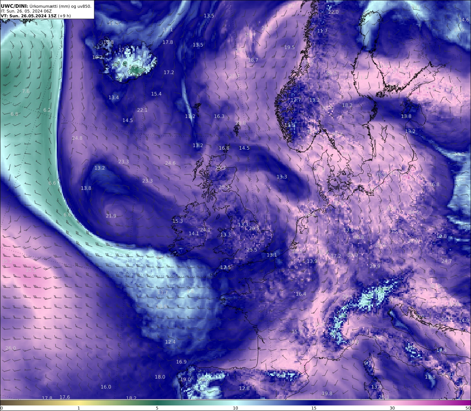Click the 10.2 value west of Iceland
Image resolution: width=471 pixels, height=411 pixels.
(98, 58)
